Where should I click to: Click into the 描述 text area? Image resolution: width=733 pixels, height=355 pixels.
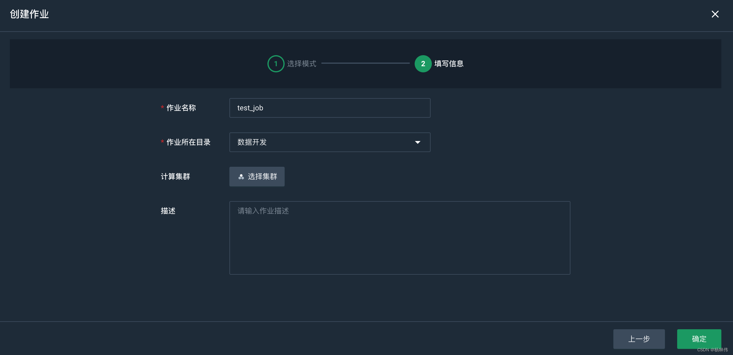(400, 238)
